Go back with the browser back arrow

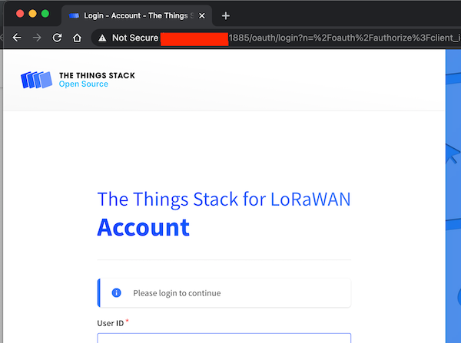(17, 38)
